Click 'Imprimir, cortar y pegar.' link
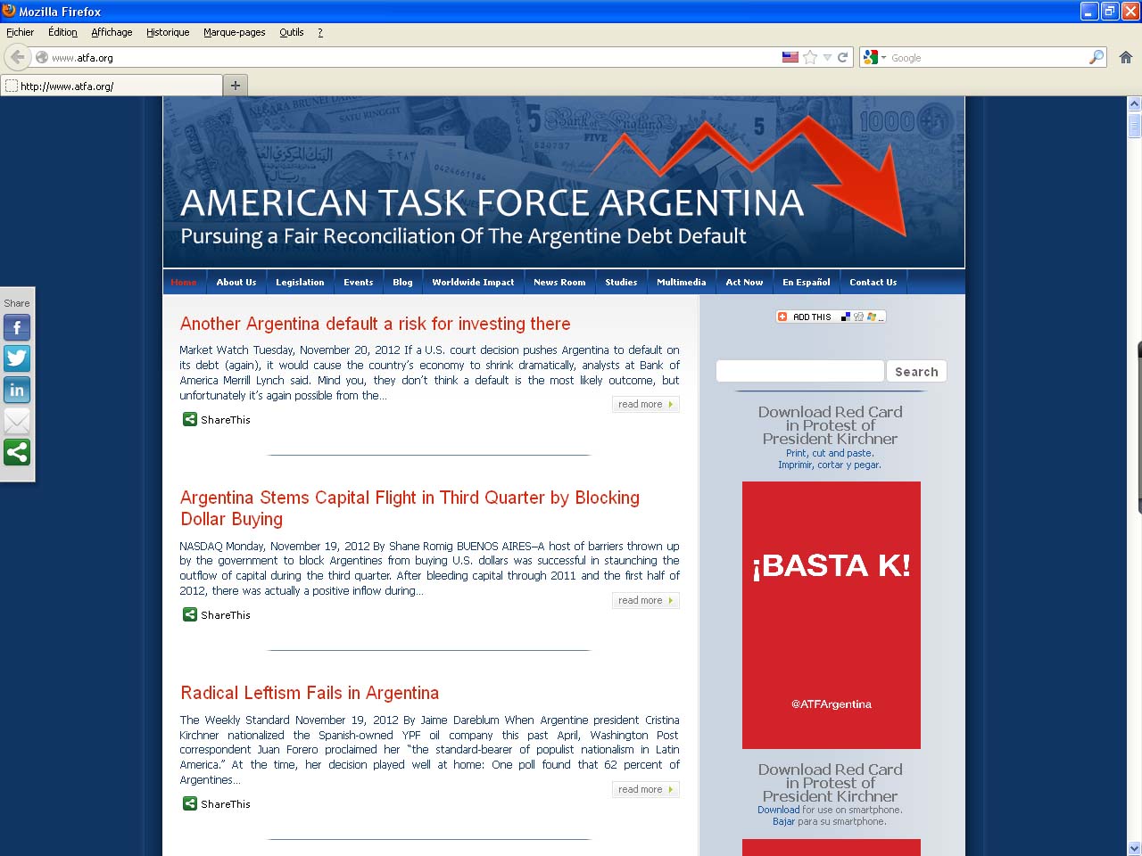 click(830, 465)
